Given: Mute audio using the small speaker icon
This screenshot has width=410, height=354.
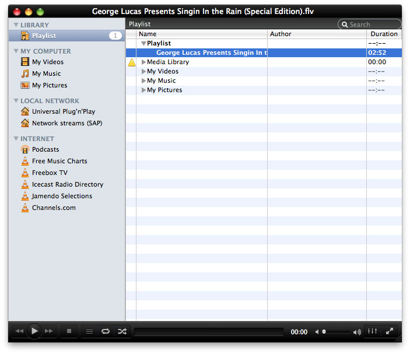Looking at the screenshot, I should tap(317, 332).
